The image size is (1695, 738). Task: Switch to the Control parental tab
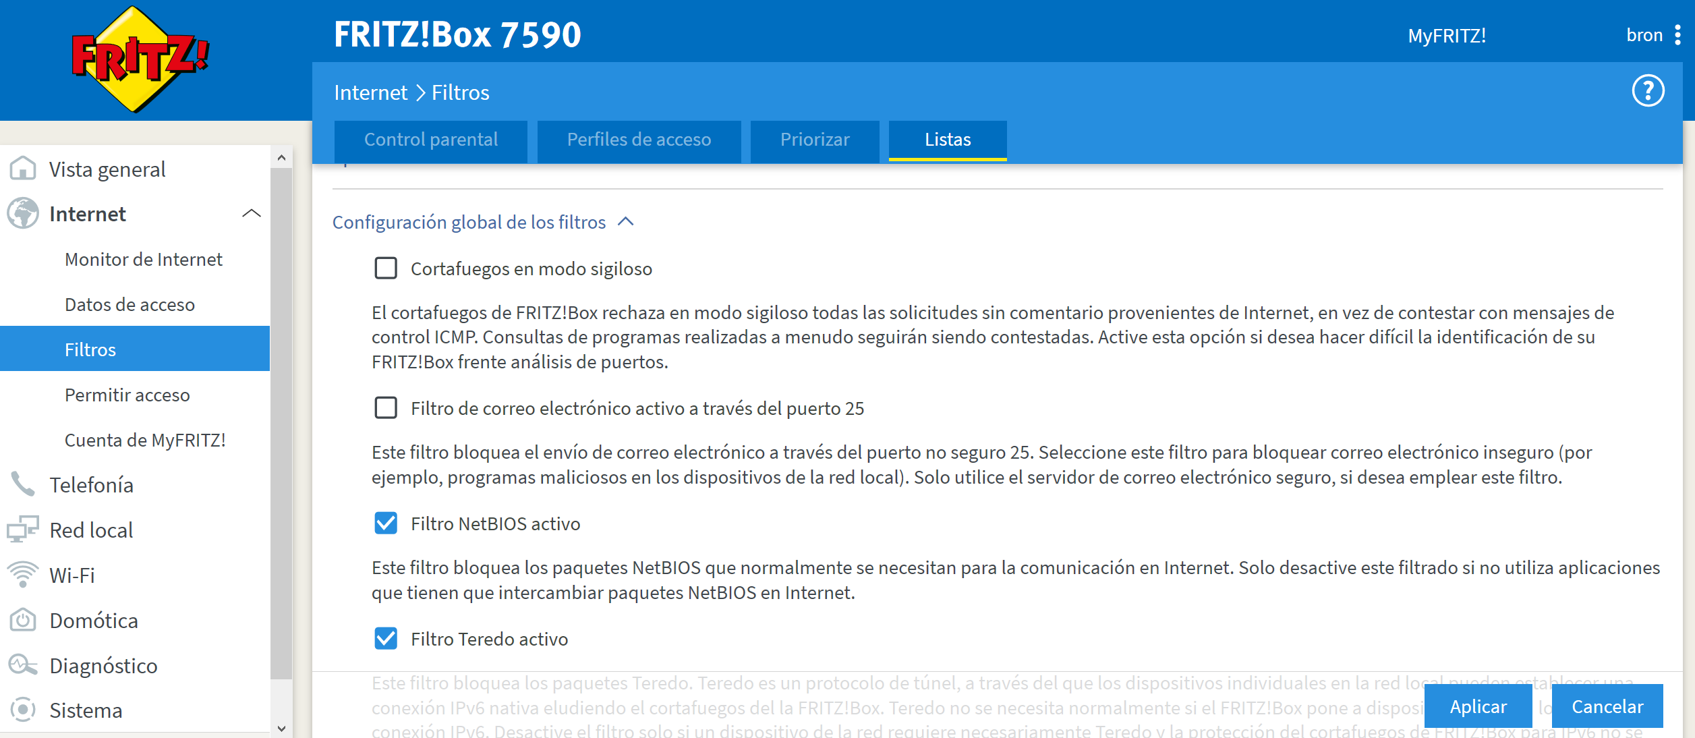430,140
